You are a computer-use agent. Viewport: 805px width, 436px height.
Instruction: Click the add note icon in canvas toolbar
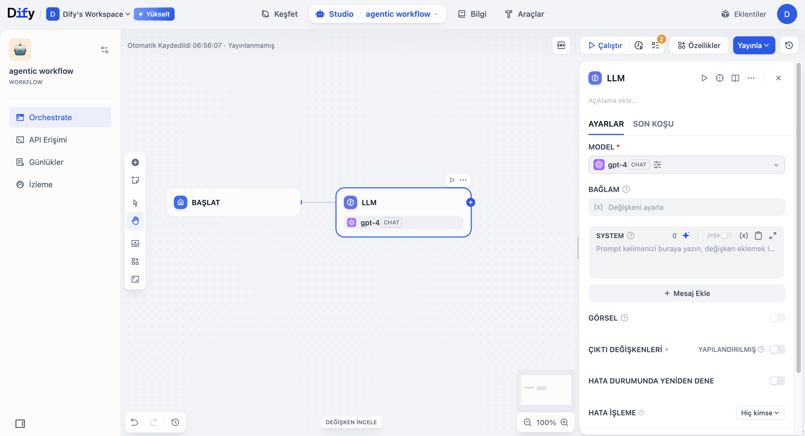point(135,180)
